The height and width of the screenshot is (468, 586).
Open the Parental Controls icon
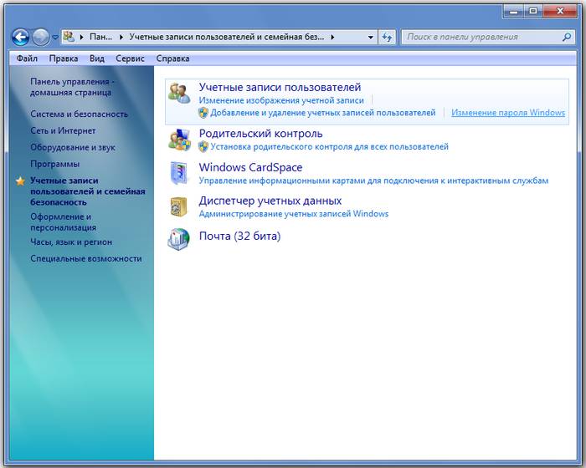(x=178, y=140)
